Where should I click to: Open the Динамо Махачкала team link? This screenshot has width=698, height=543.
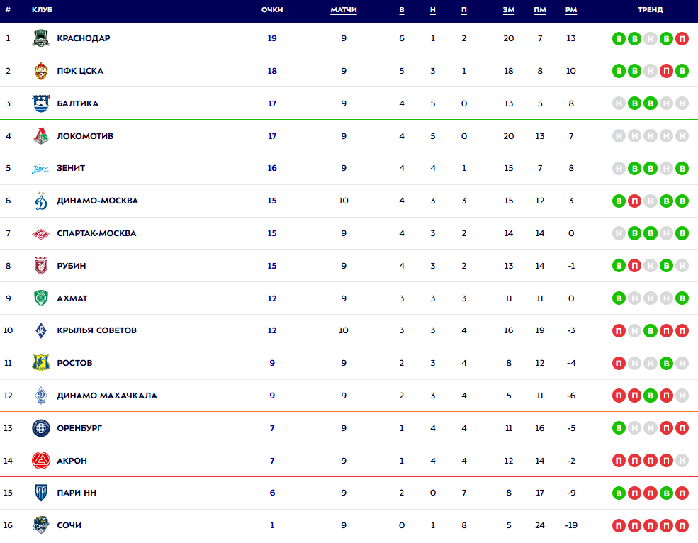pos(107,396)
